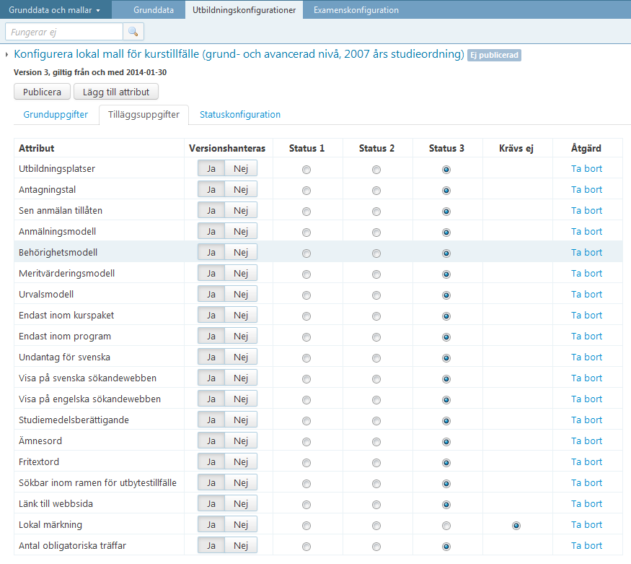
Task: Choose Status 2 for Visa på engelska sökandewebben
Action: pos(376,400)
